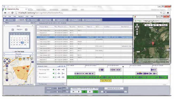
Task: Collapse the Date filter section
Action: point(4,25)
